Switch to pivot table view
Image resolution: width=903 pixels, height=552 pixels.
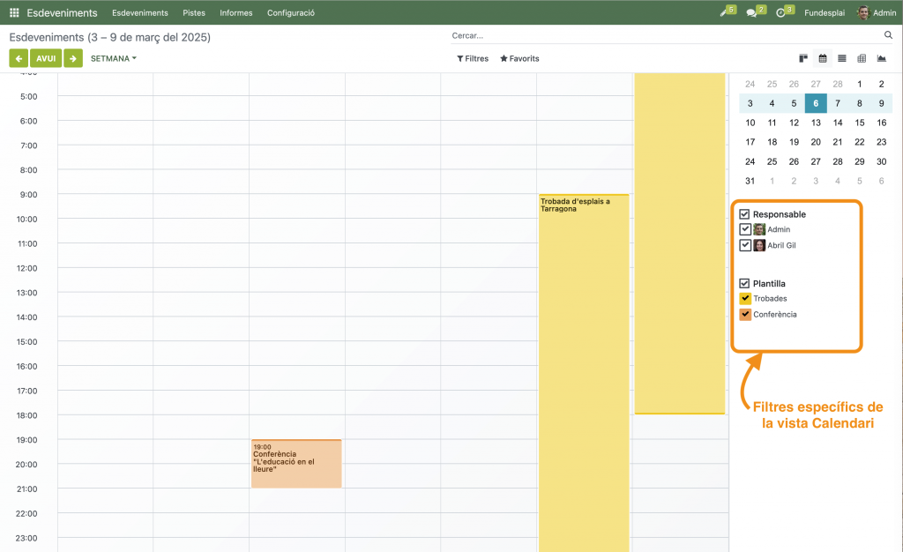(x=862, y=59)
